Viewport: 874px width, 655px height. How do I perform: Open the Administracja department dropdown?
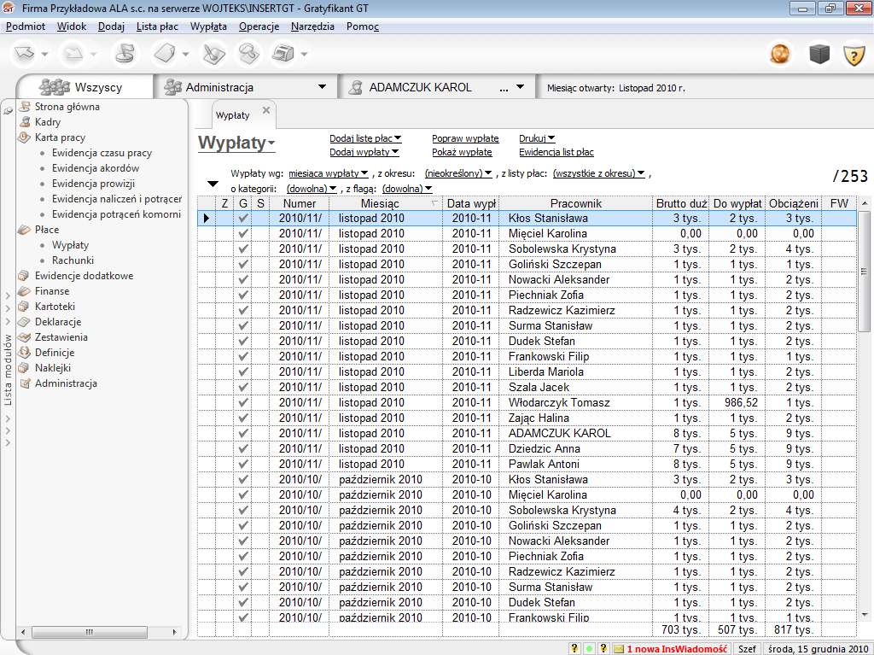[322, 87]
